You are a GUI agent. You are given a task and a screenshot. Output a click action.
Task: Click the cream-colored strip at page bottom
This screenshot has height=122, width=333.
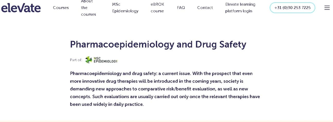point(166,121)
